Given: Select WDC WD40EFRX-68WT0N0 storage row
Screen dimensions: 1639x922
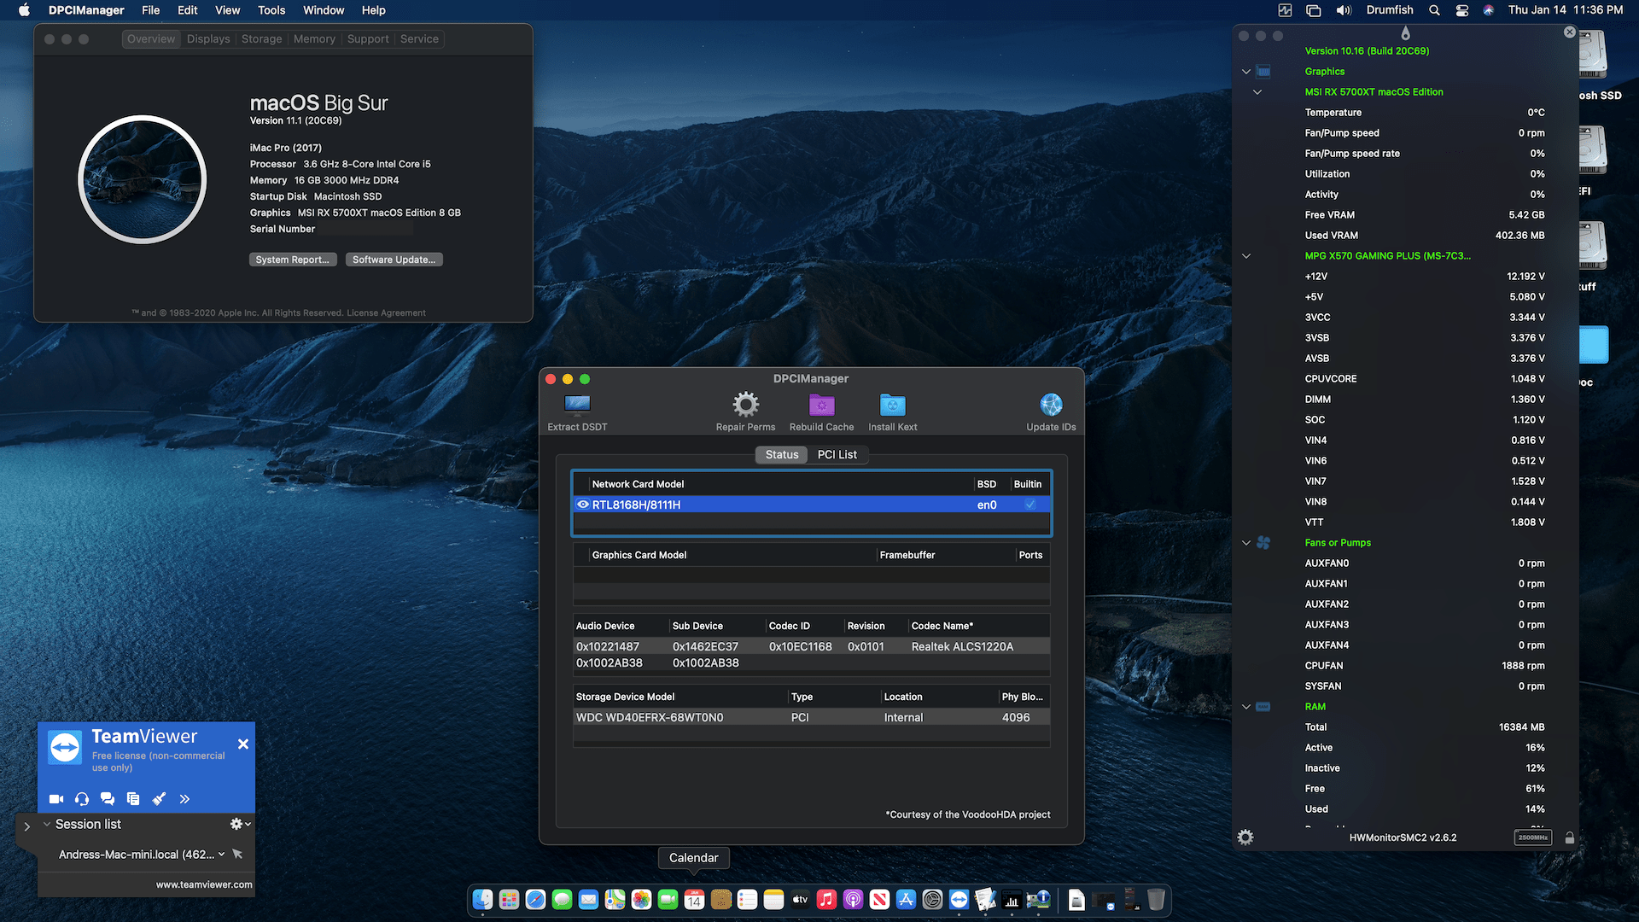Looking at the screenshot, I should (x=811, y=717).
